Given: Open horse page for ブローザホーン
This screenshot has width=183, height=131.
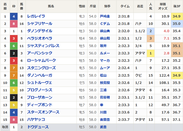Looking at the screenshot, I should (40, 97).
